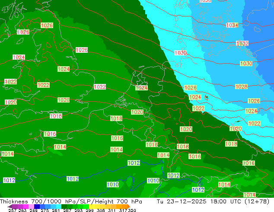Image resolution: width=274 pixels, height=212 pixels.
Task: Click the dark blue legend color swatch
Action: point(37,206)
